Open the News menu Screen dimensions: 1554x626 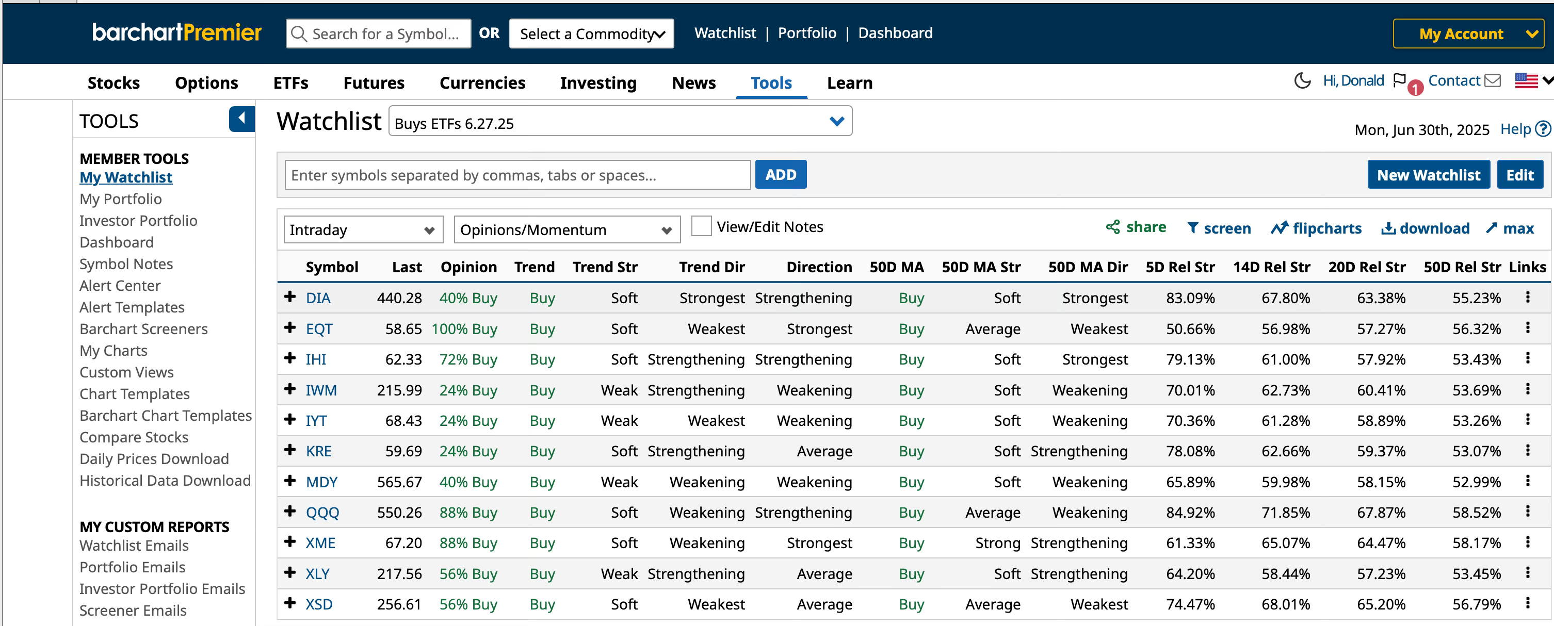tap(694, 83)
